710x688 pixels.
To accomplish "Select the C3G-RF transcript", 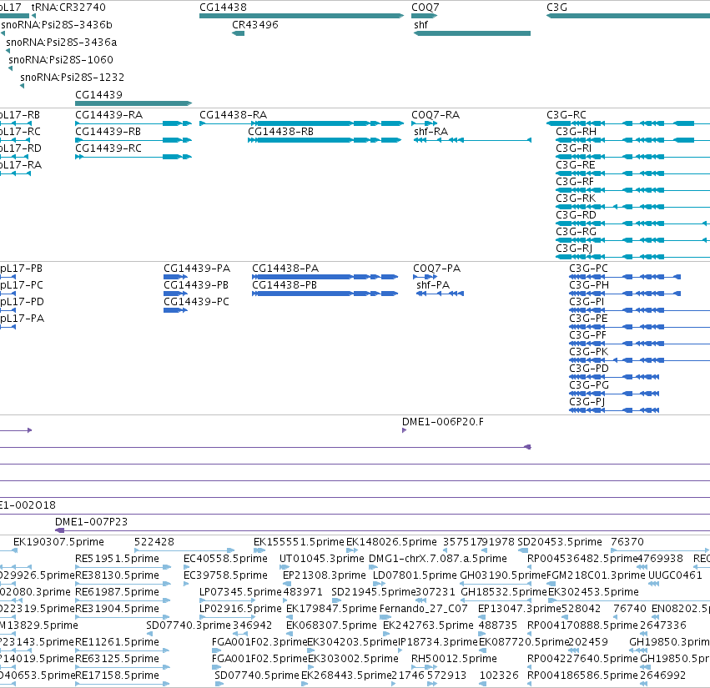I will 632,190.
